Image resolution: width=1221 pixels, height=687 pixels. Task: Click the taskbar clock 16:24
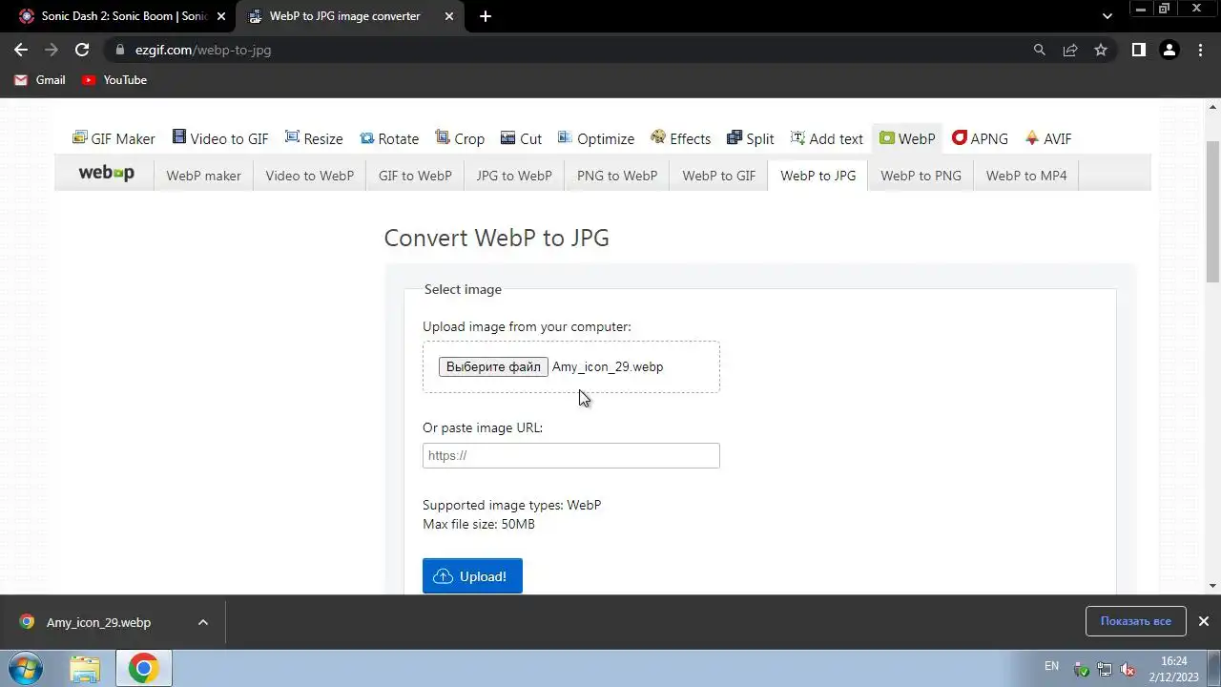point(1174,660)
